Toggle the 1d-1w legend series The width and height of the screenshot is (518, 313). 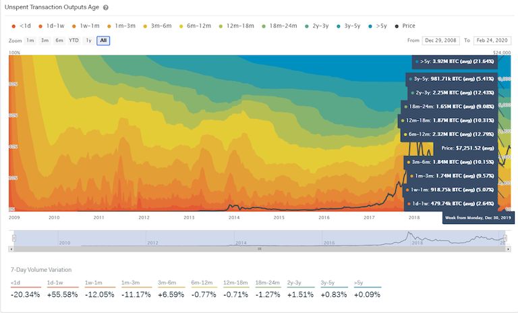pos(51,26)
